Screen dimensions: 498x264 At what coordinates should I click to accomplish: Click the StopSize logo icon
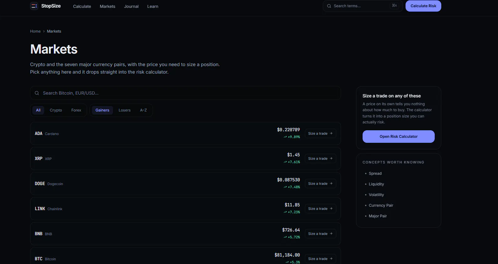point(34,6)
